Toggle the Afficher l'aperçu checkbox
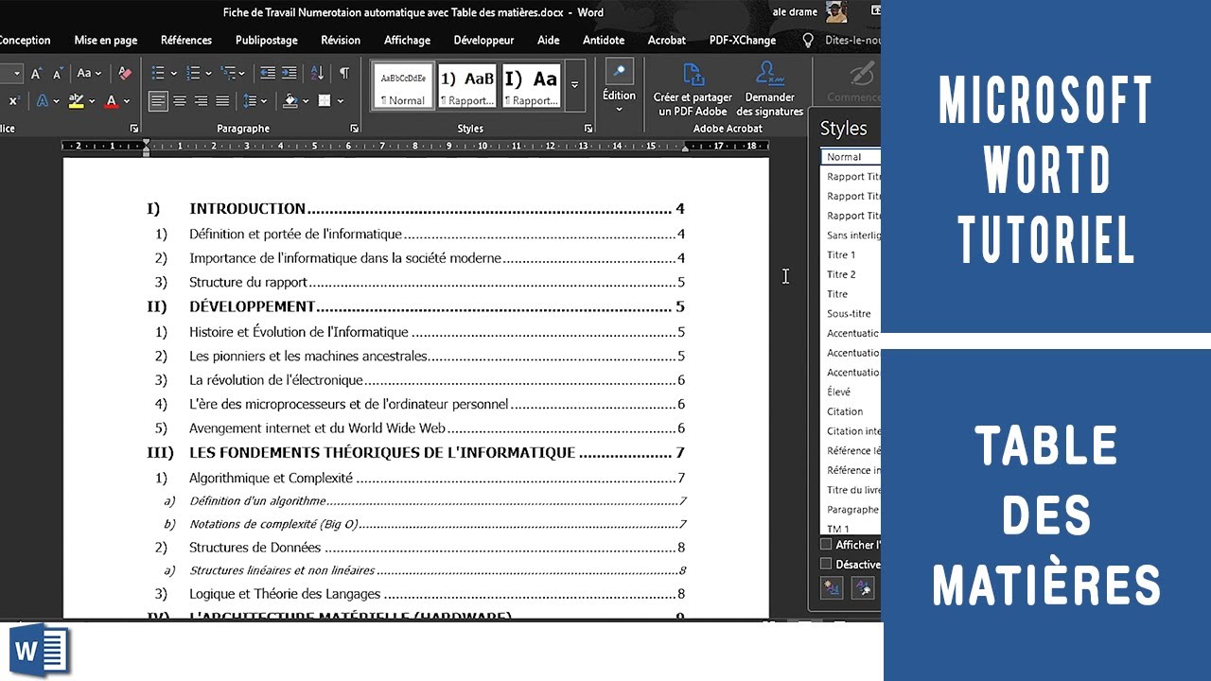This screenshot has width=1211, height=681. tap(826, 544)
